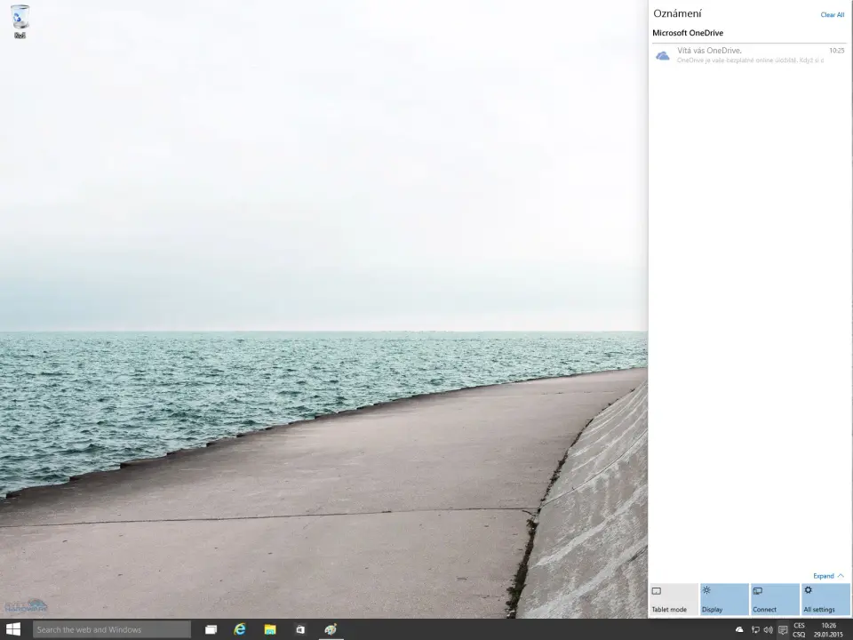Toggle the Connect quick action tile

(x=775, y=600)
